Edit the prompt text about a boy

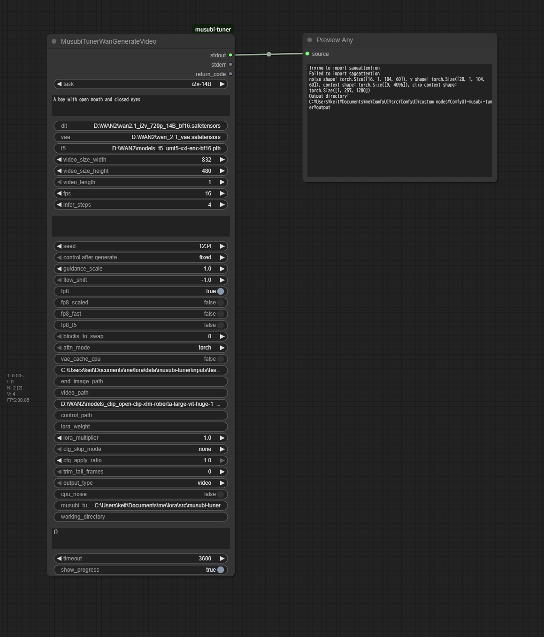click(x=141, y=106)
